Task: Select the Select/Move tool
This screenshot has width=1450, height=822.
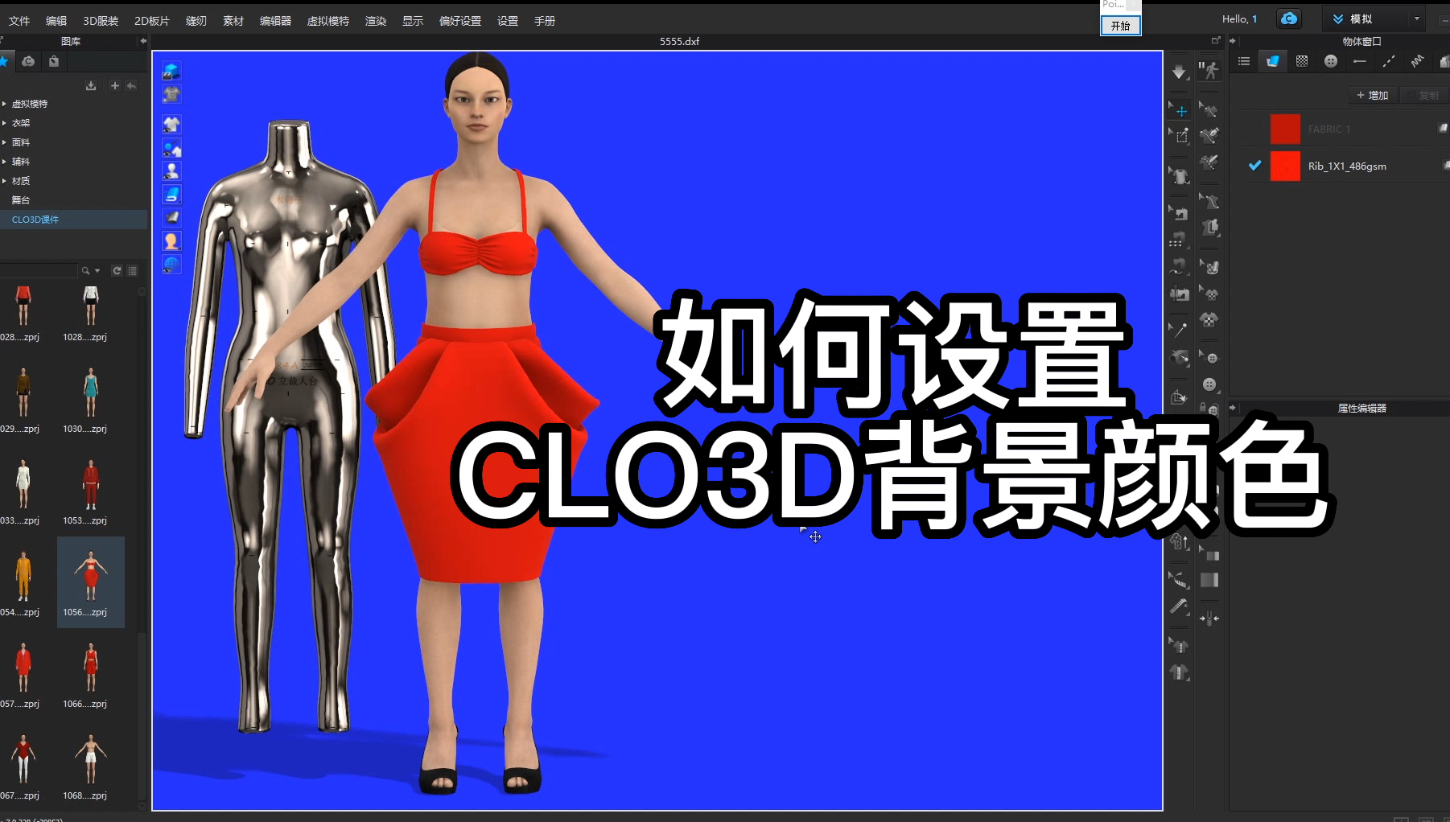Action: pyautogui.click(x=1179, y=110)
